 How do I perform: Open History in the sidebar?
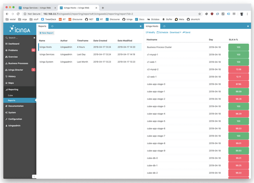(x=20, y=77)
